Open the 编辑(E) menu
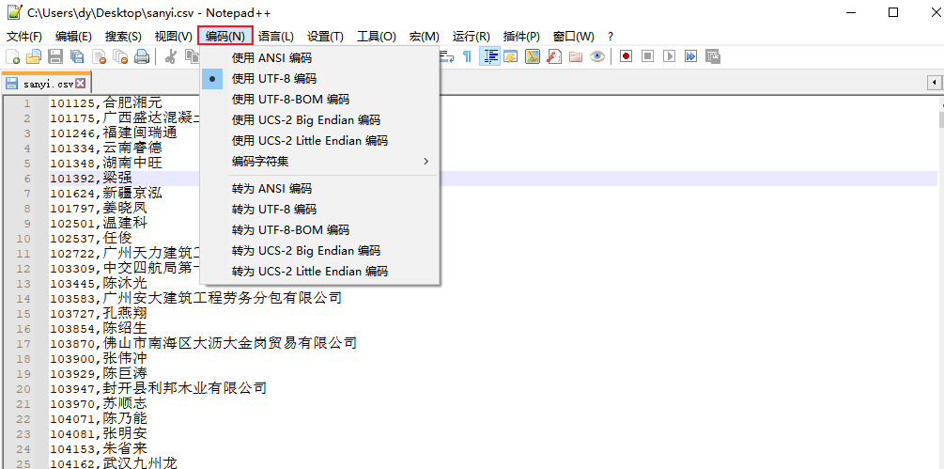The image size is (944, 469). coord(73,37)
